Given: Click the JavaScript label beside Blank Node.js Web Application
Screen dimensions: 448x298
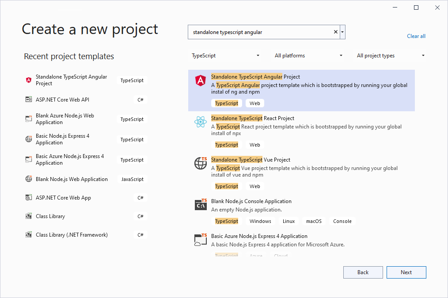Looking at the screenshot, I should (x=132, y=179).
